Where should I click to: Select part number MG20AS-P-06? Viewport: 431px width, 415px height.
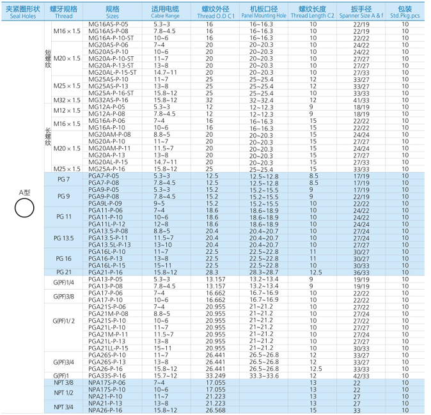click(x=108, y=45)
